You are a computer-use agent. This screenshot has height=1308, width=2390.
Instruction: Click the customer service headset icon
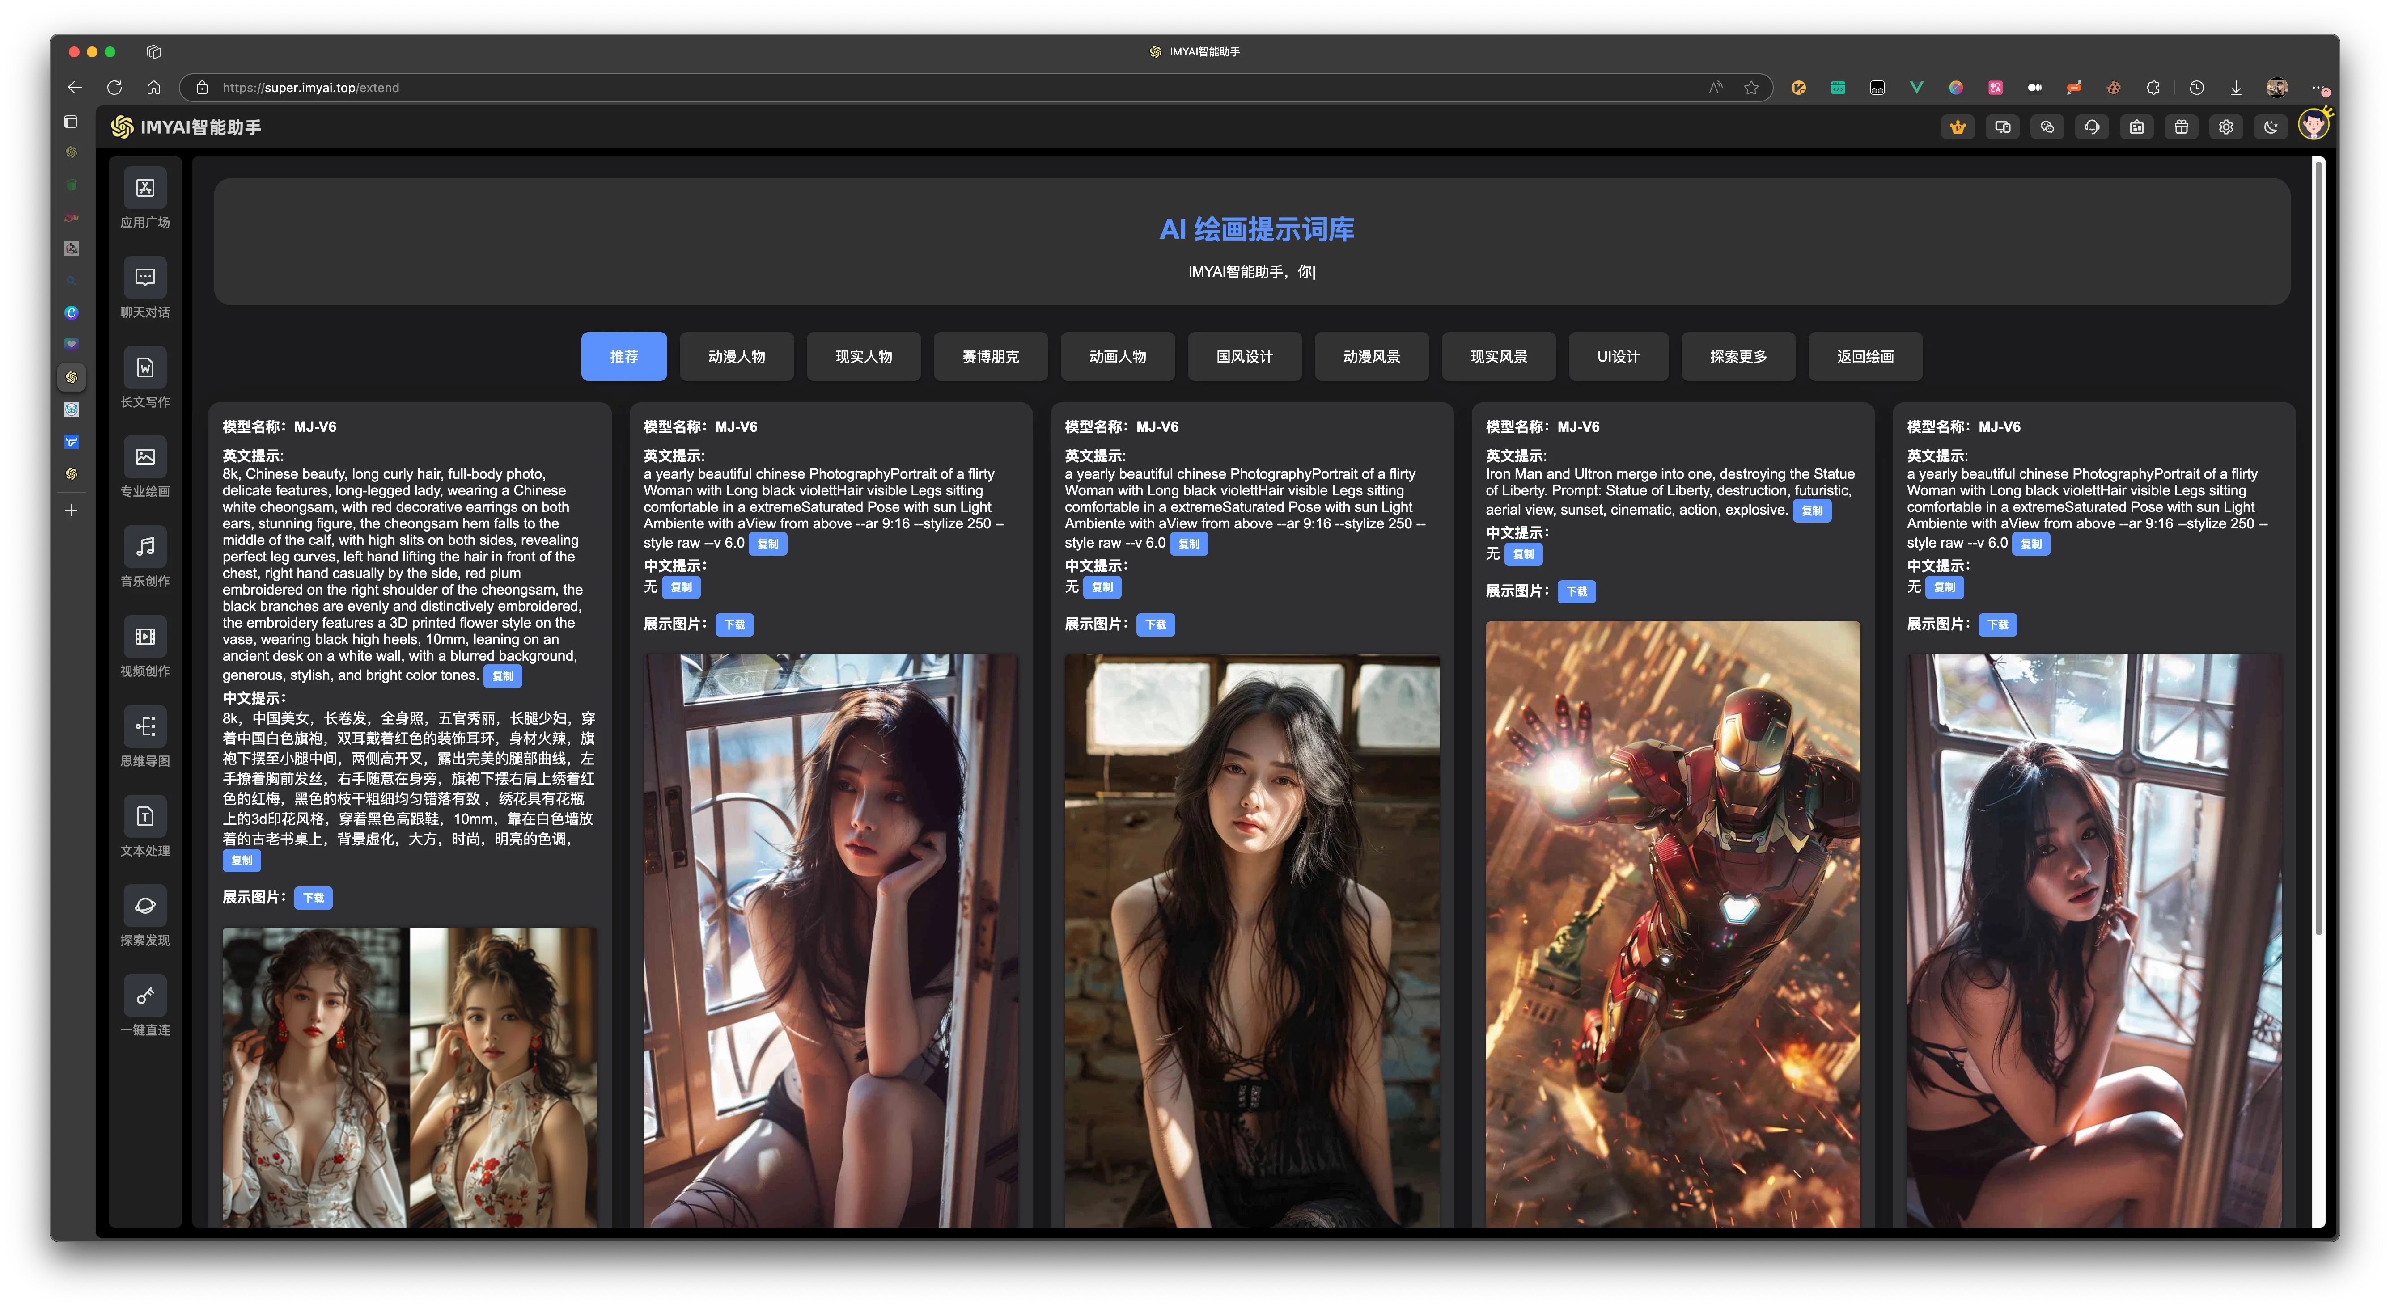point(2092,127)
